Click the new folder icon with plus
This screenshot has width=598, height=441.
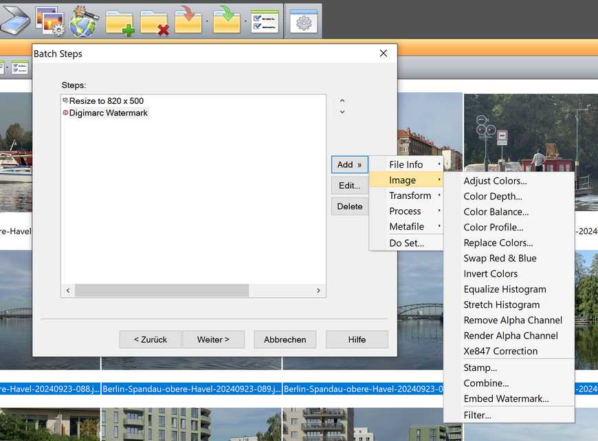pos(120,21)
